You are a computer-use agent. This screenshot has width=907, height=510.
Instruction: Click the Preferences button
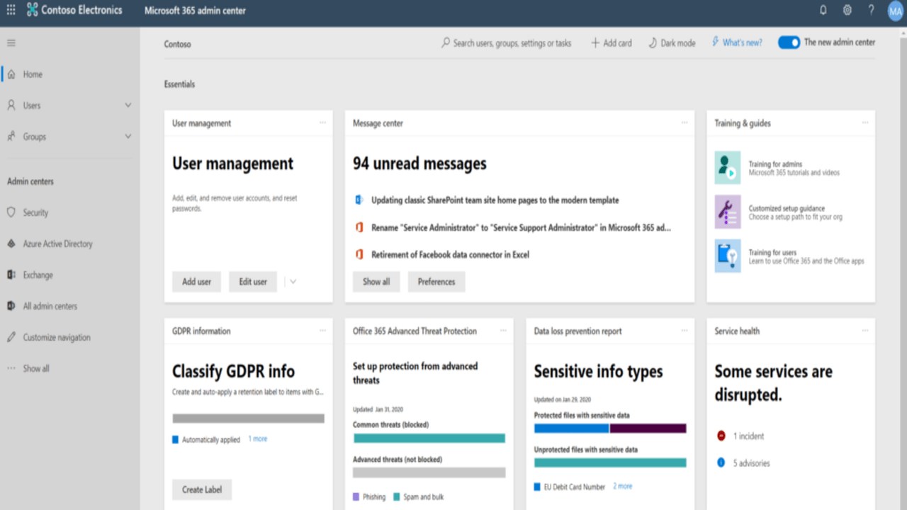[x=436, y=281]
